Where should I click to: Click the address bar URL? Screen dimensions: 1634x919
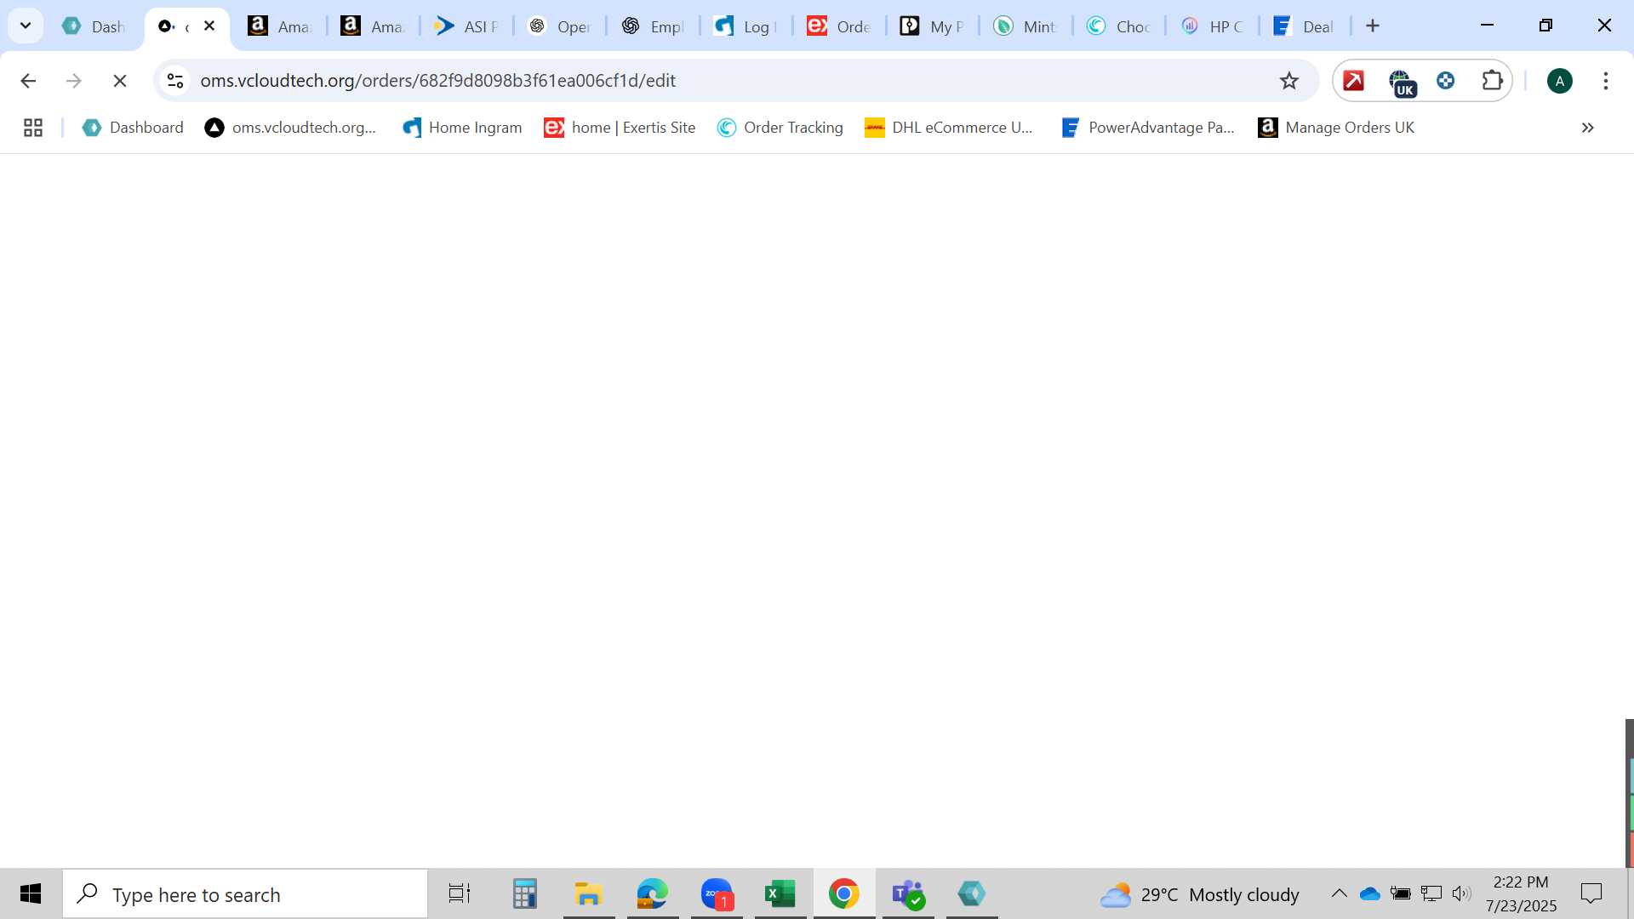coord(437,81)
